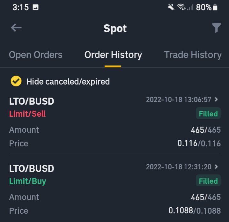
Task: Tap the Filled badge on the sell order
Action: [208, 113]
